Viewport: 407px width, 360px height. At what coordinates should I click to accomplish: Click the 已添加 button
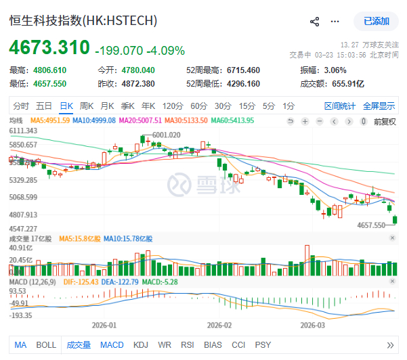(x=376, y=21)
